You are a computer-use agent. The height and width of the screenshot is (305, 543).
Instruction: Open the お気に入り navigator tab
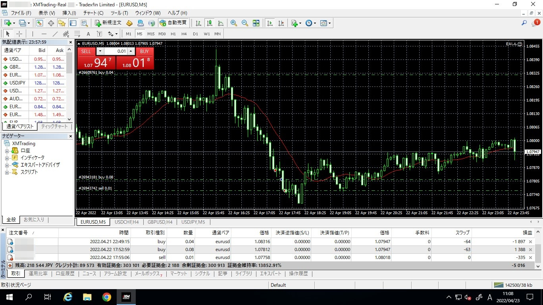[34, 220]
